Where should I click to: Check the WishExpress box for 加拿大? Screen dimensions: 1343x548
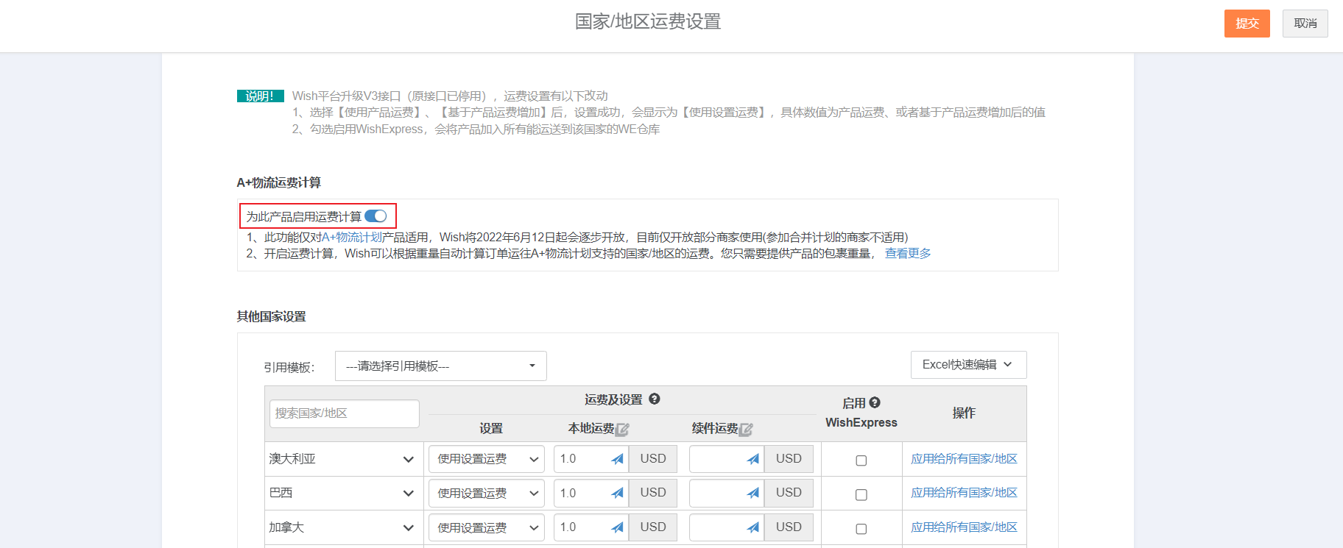(861, 529)
